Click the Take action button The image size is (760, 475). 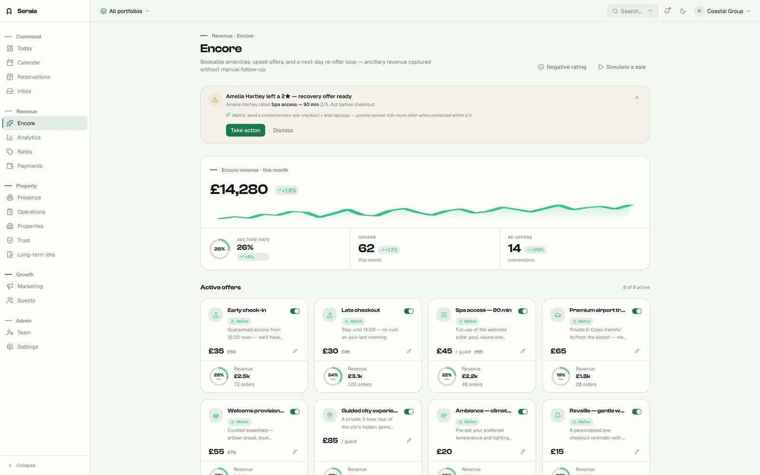[x=245, y=130]
